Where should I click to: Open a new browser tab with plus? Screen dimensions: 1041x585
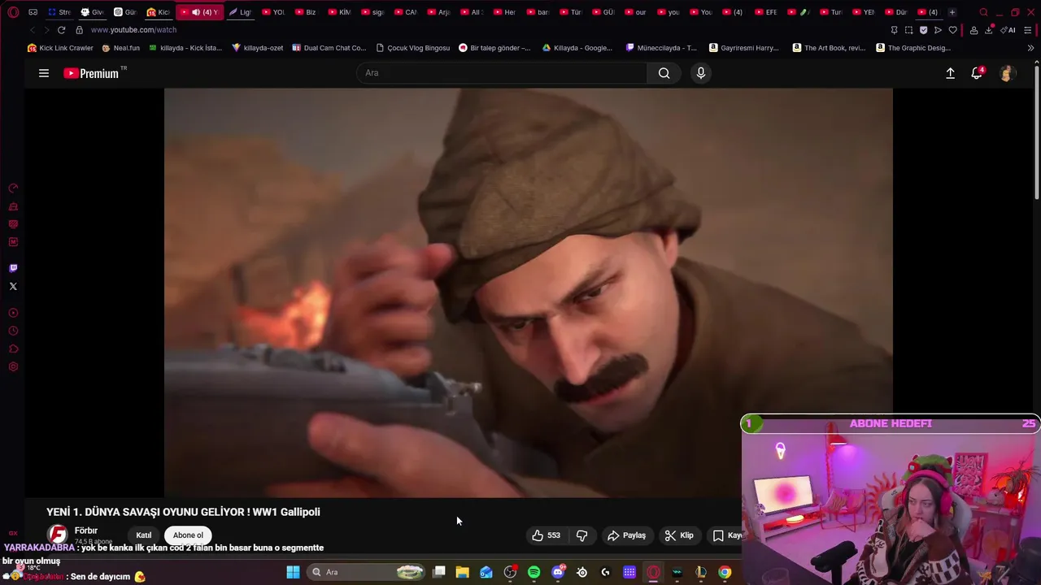[x=952, y=12]
